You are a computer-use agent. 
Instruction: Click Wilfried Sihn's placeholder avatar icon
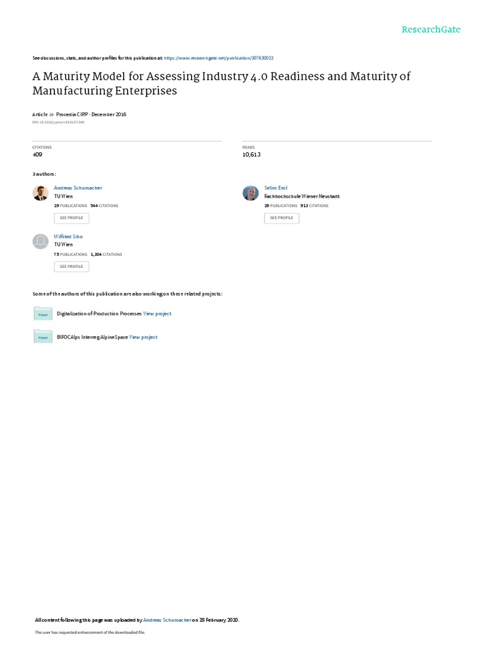coord(40,241)
